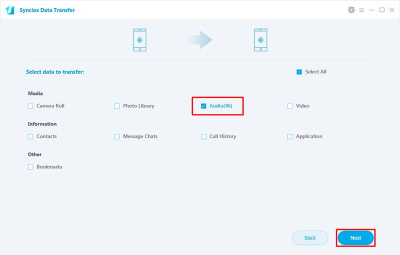This screenshot has width=400, height=255.
Task: Check the Contacts checkbox
Action: (30, 136)
